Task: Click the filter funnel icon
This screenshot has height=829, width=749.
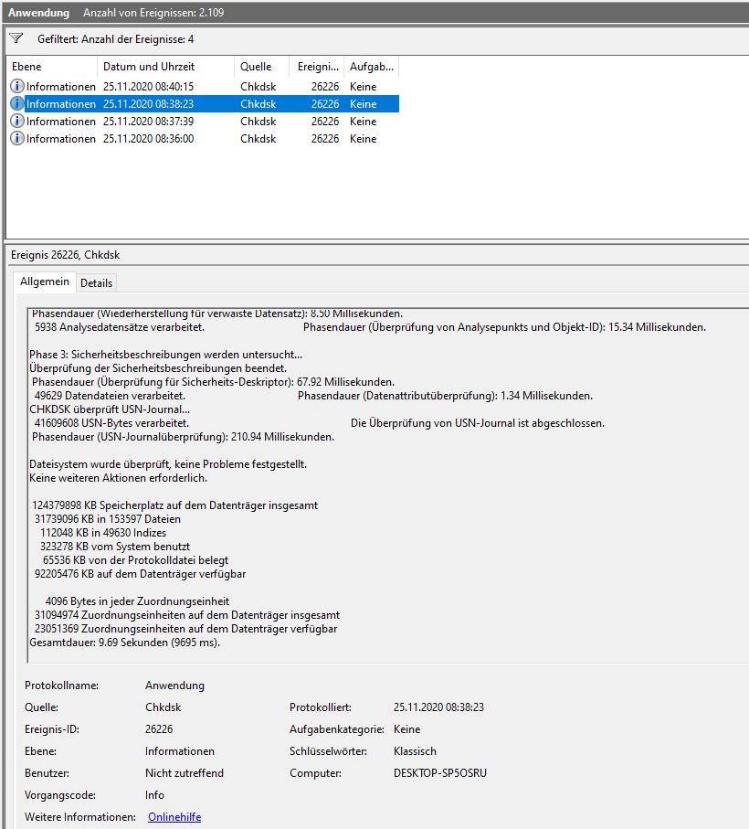Action: click(16, 39)
